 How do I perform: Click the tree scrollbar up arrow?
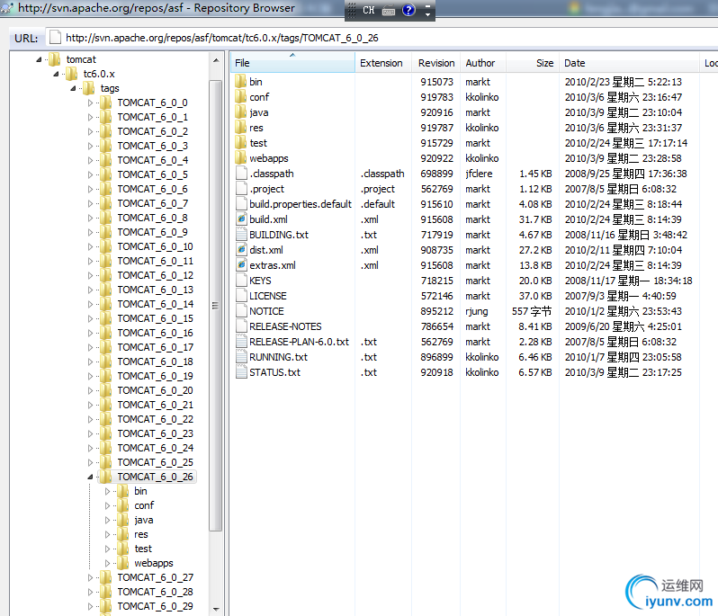pos(216,60)
